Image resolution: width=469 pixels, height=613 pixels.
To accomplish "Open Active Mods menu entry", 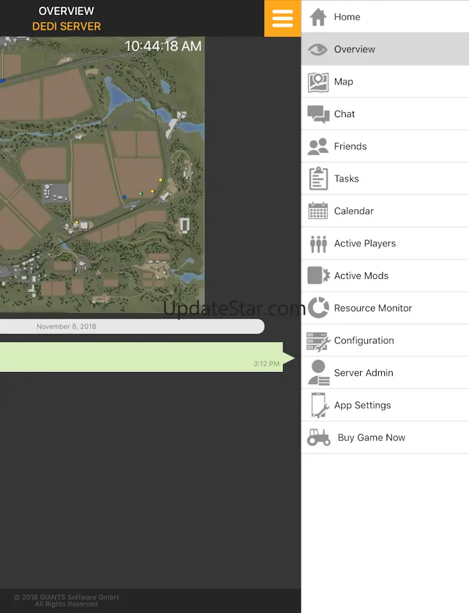I will (x=385, y=276).
